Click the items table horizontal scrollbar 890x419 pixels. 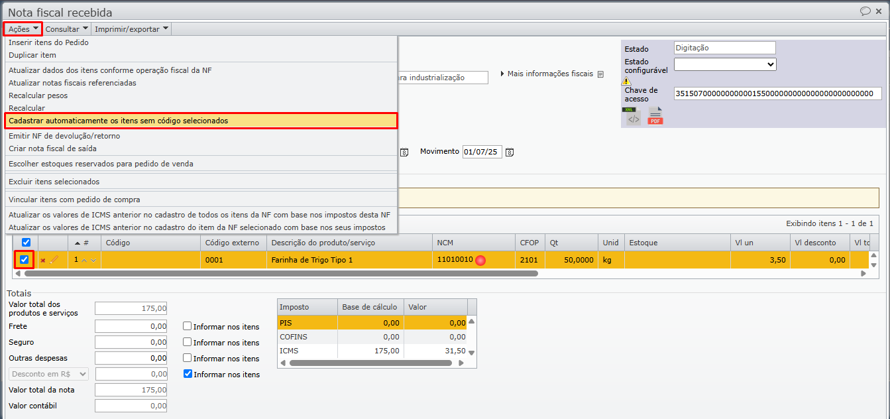click(x=280, y=273)
